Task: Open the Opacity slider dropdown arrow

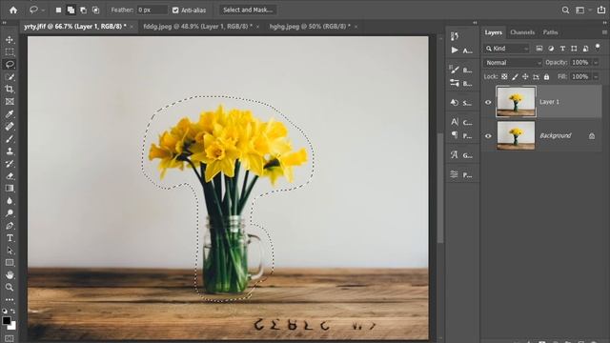Action: pos(596,63)
